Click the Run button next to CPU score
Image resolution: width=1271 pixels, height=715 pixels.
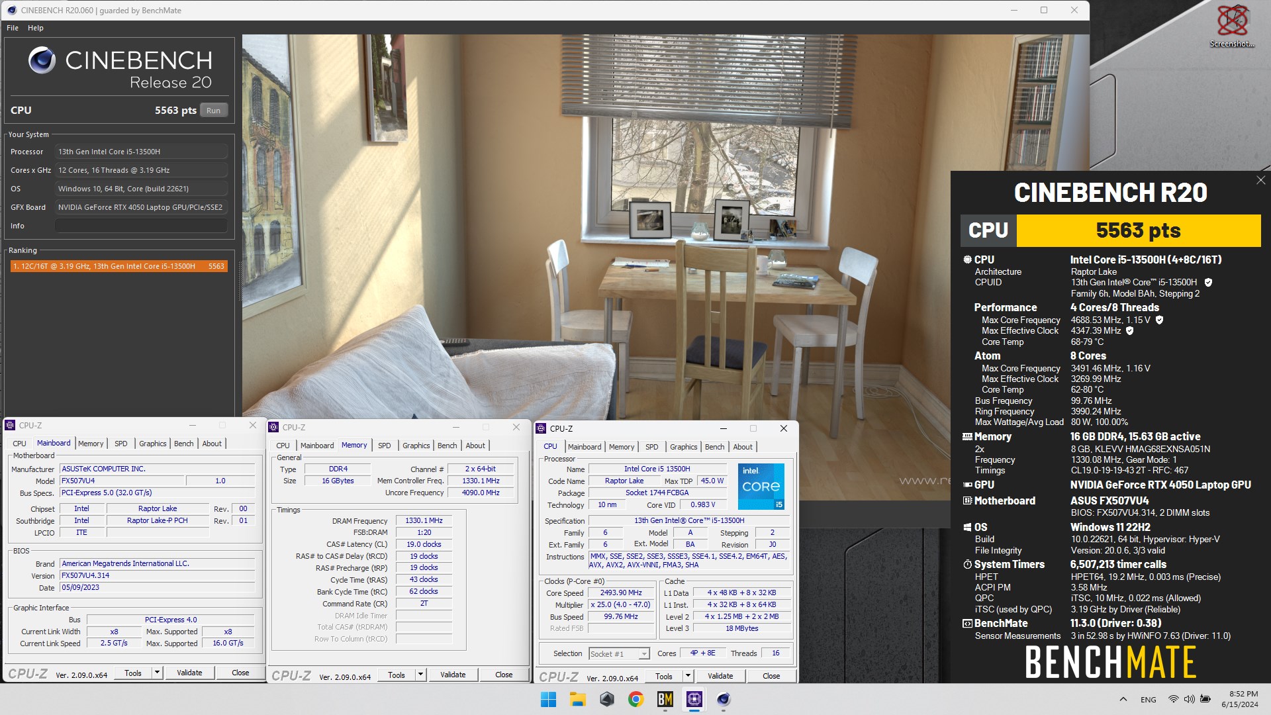pyautogui.click(x=213, y=111)
